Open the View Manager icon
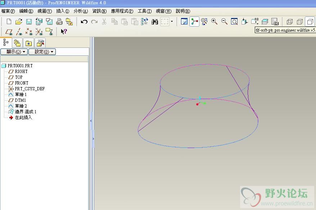 coord(275,21)
